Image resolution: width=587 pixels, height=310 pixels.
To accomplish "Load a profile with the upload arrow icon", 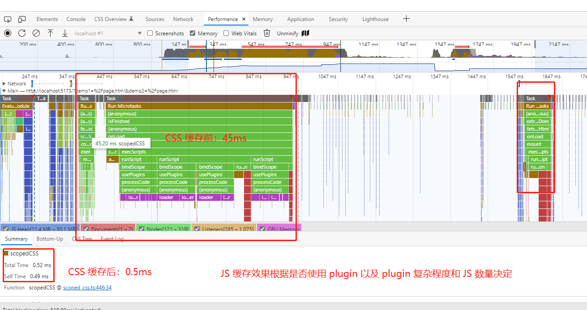I will pos(51,33).
